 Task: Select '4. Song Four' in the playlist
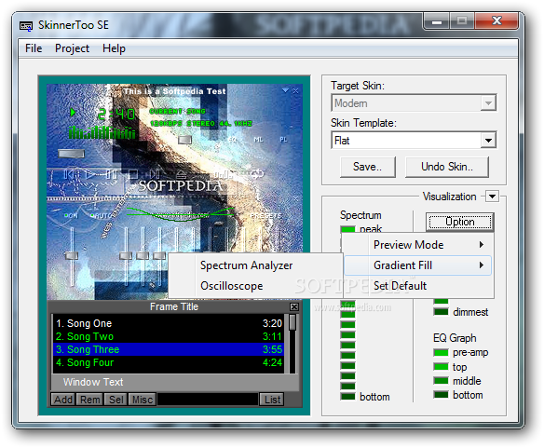170,362
